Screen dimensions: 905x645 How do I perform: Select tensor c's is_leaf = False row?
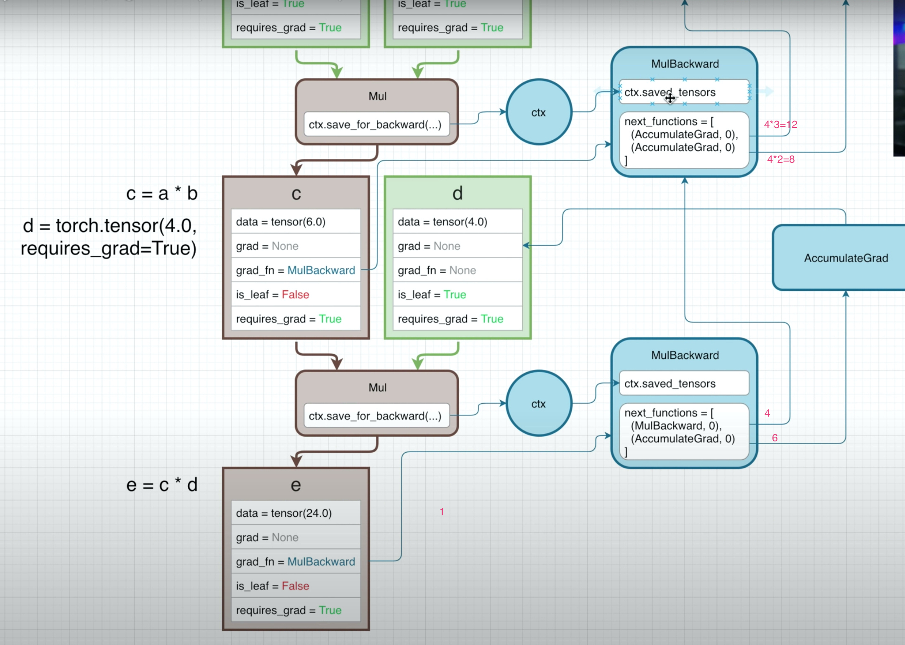(296, 294)
